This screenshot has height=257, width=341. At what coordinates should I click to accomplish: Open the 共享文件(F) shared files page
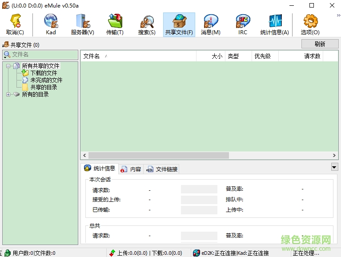pos(179,24)
